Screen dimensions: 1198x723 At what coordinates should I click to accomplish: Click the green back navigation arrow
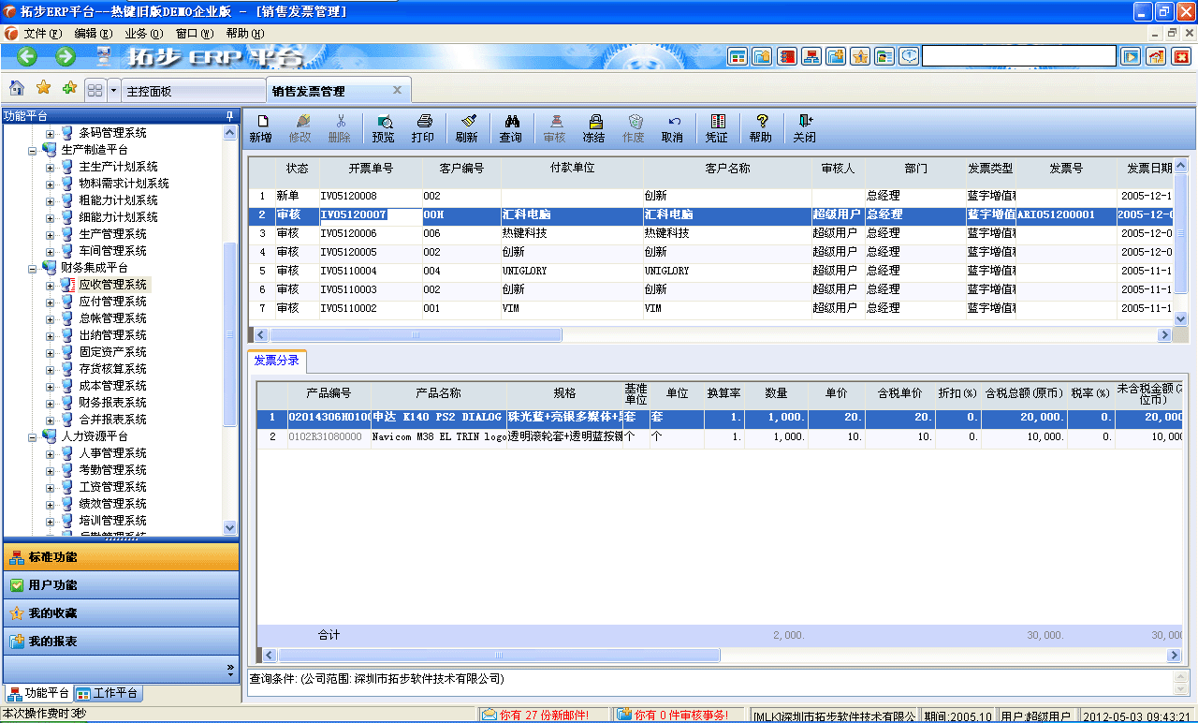tap(25, 56)
